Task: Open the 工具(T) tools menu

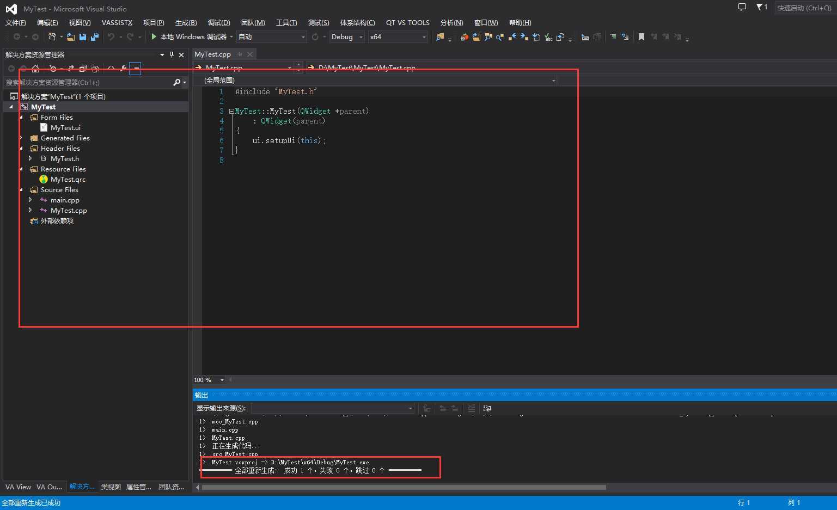Action: pos(286,22)
